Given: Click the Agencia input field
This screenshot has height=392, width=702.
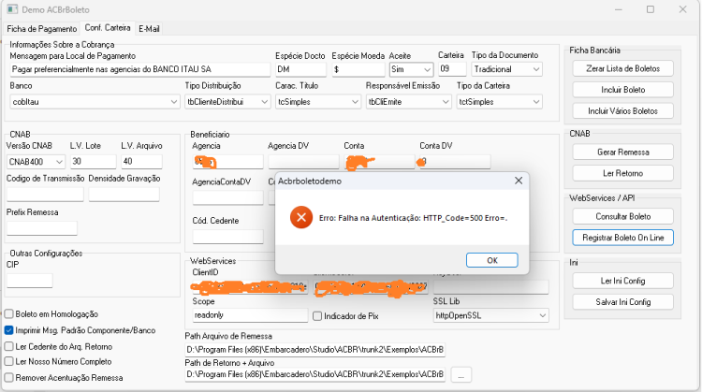Looking at the screenshot, I should [x=227, y=162].
